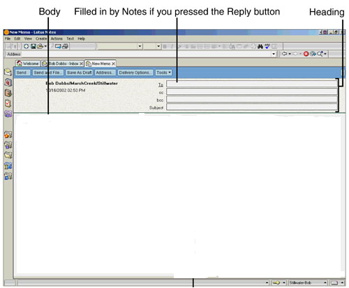Open the Create menu

41,38
